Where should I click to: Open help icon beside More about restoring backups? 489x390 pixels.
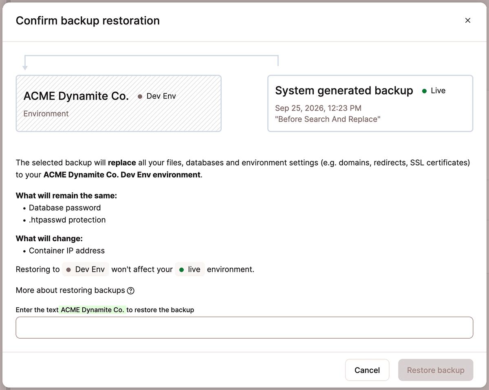pos(130,291)
